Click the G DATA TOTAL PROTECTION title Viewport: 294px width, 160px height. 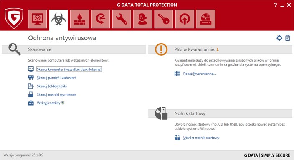[x=147, y=5]
